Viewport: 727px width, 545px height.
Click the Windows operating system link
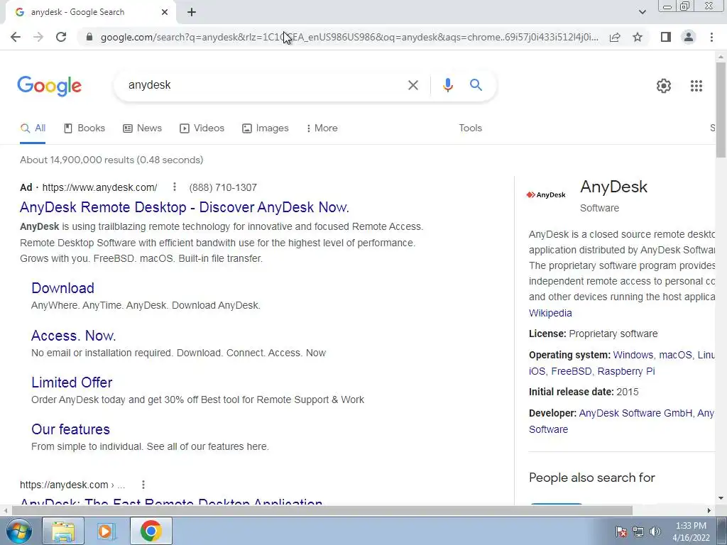tap(633, 355)
